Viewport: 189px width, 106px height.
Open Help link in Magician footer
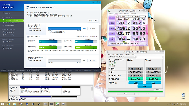70,70
